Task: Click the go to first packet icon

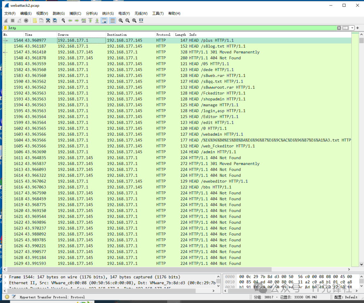Action: (x=90, y=21)
